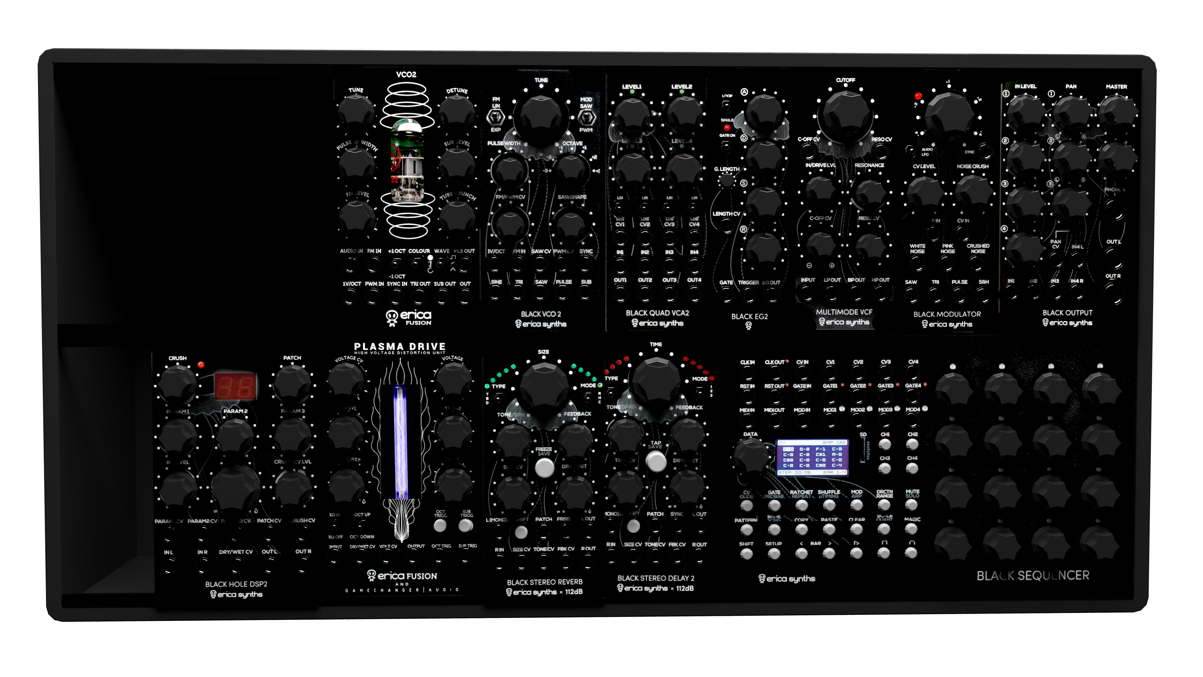Select channel CH4 button on the sequencer
This screenshot has width=1203, height=677.
click(912, 468)
